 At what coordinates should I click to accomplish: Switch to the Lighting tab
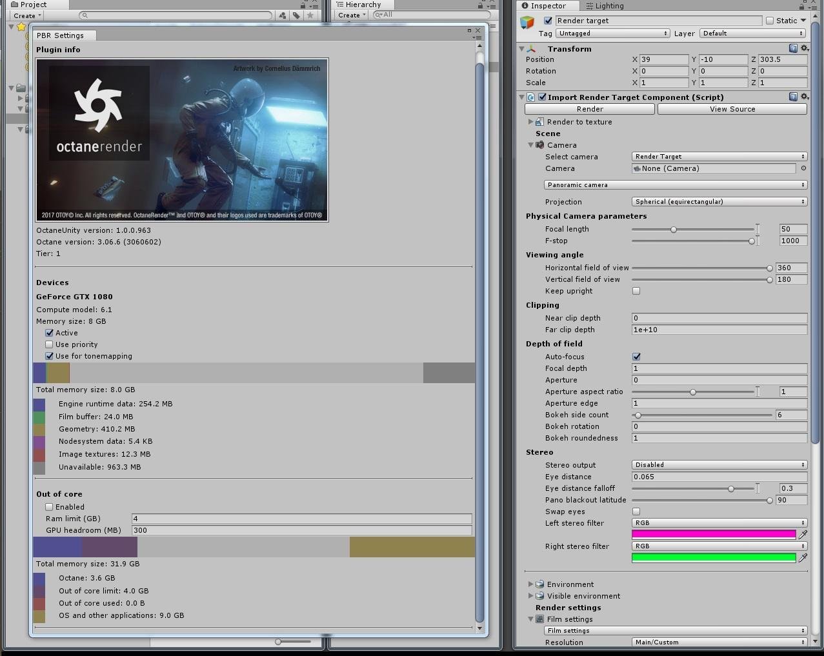605,6
